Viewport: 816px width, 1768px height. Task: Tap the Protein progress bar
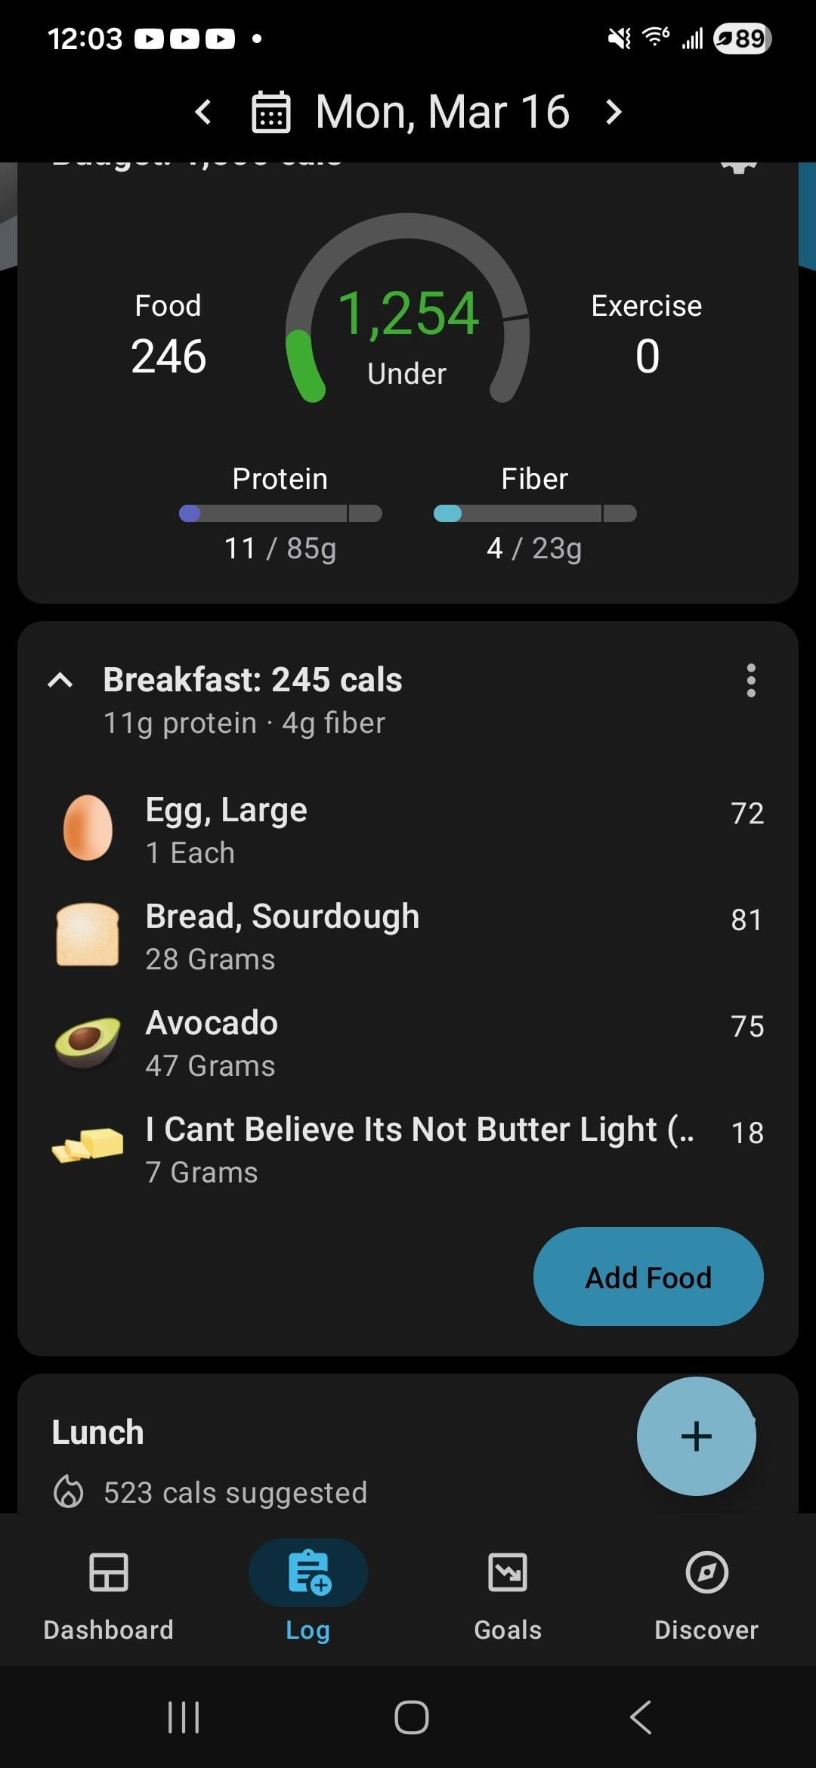pyautogui.click(x=280, y=514)
